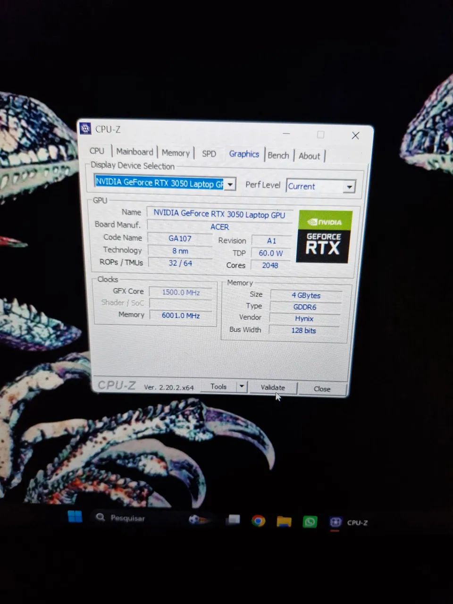Switch to the Mainboard tab
Viewport: 453px width, 604px height.
click(x=135, y=152)
